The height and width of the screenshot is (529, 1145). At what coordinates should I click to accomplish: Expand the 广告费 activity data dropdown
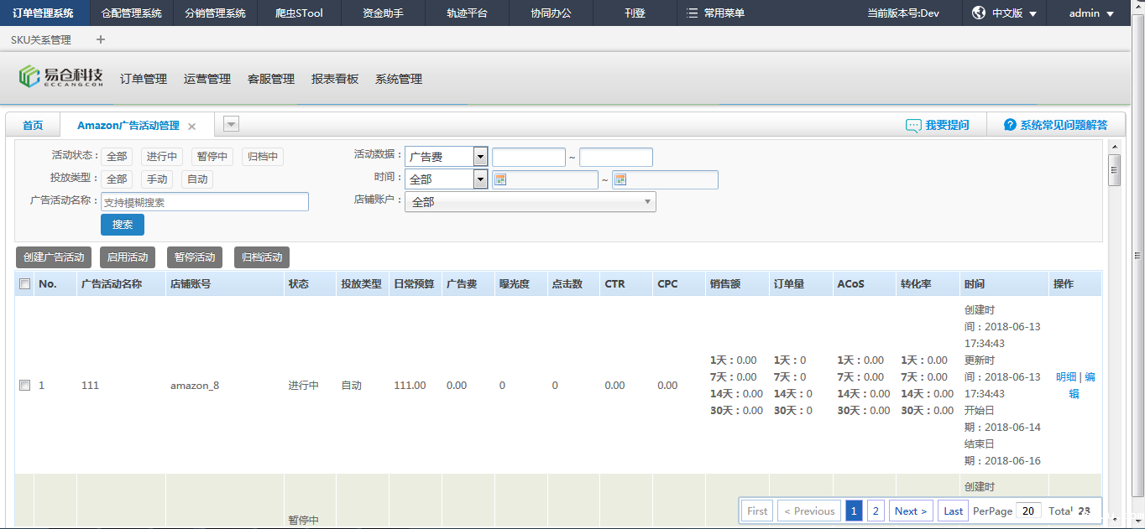tap(480, 157)
